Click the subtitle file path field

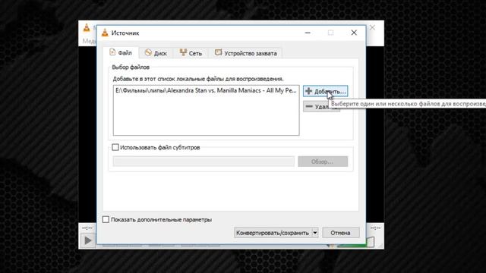pos(204,162)
